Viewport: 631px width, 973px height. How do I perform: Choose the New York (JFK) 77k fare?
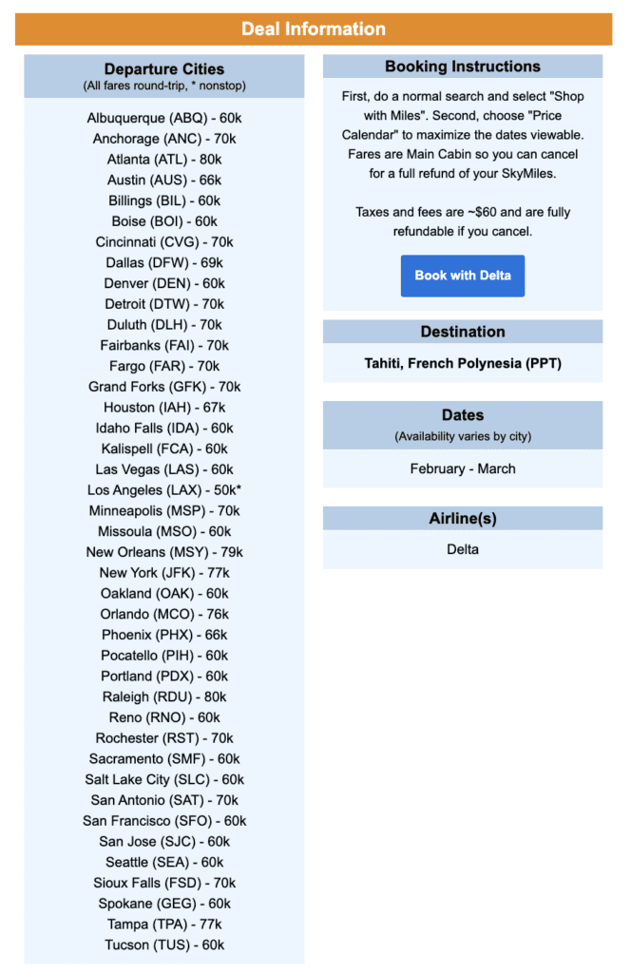click(x=163, y=572)
